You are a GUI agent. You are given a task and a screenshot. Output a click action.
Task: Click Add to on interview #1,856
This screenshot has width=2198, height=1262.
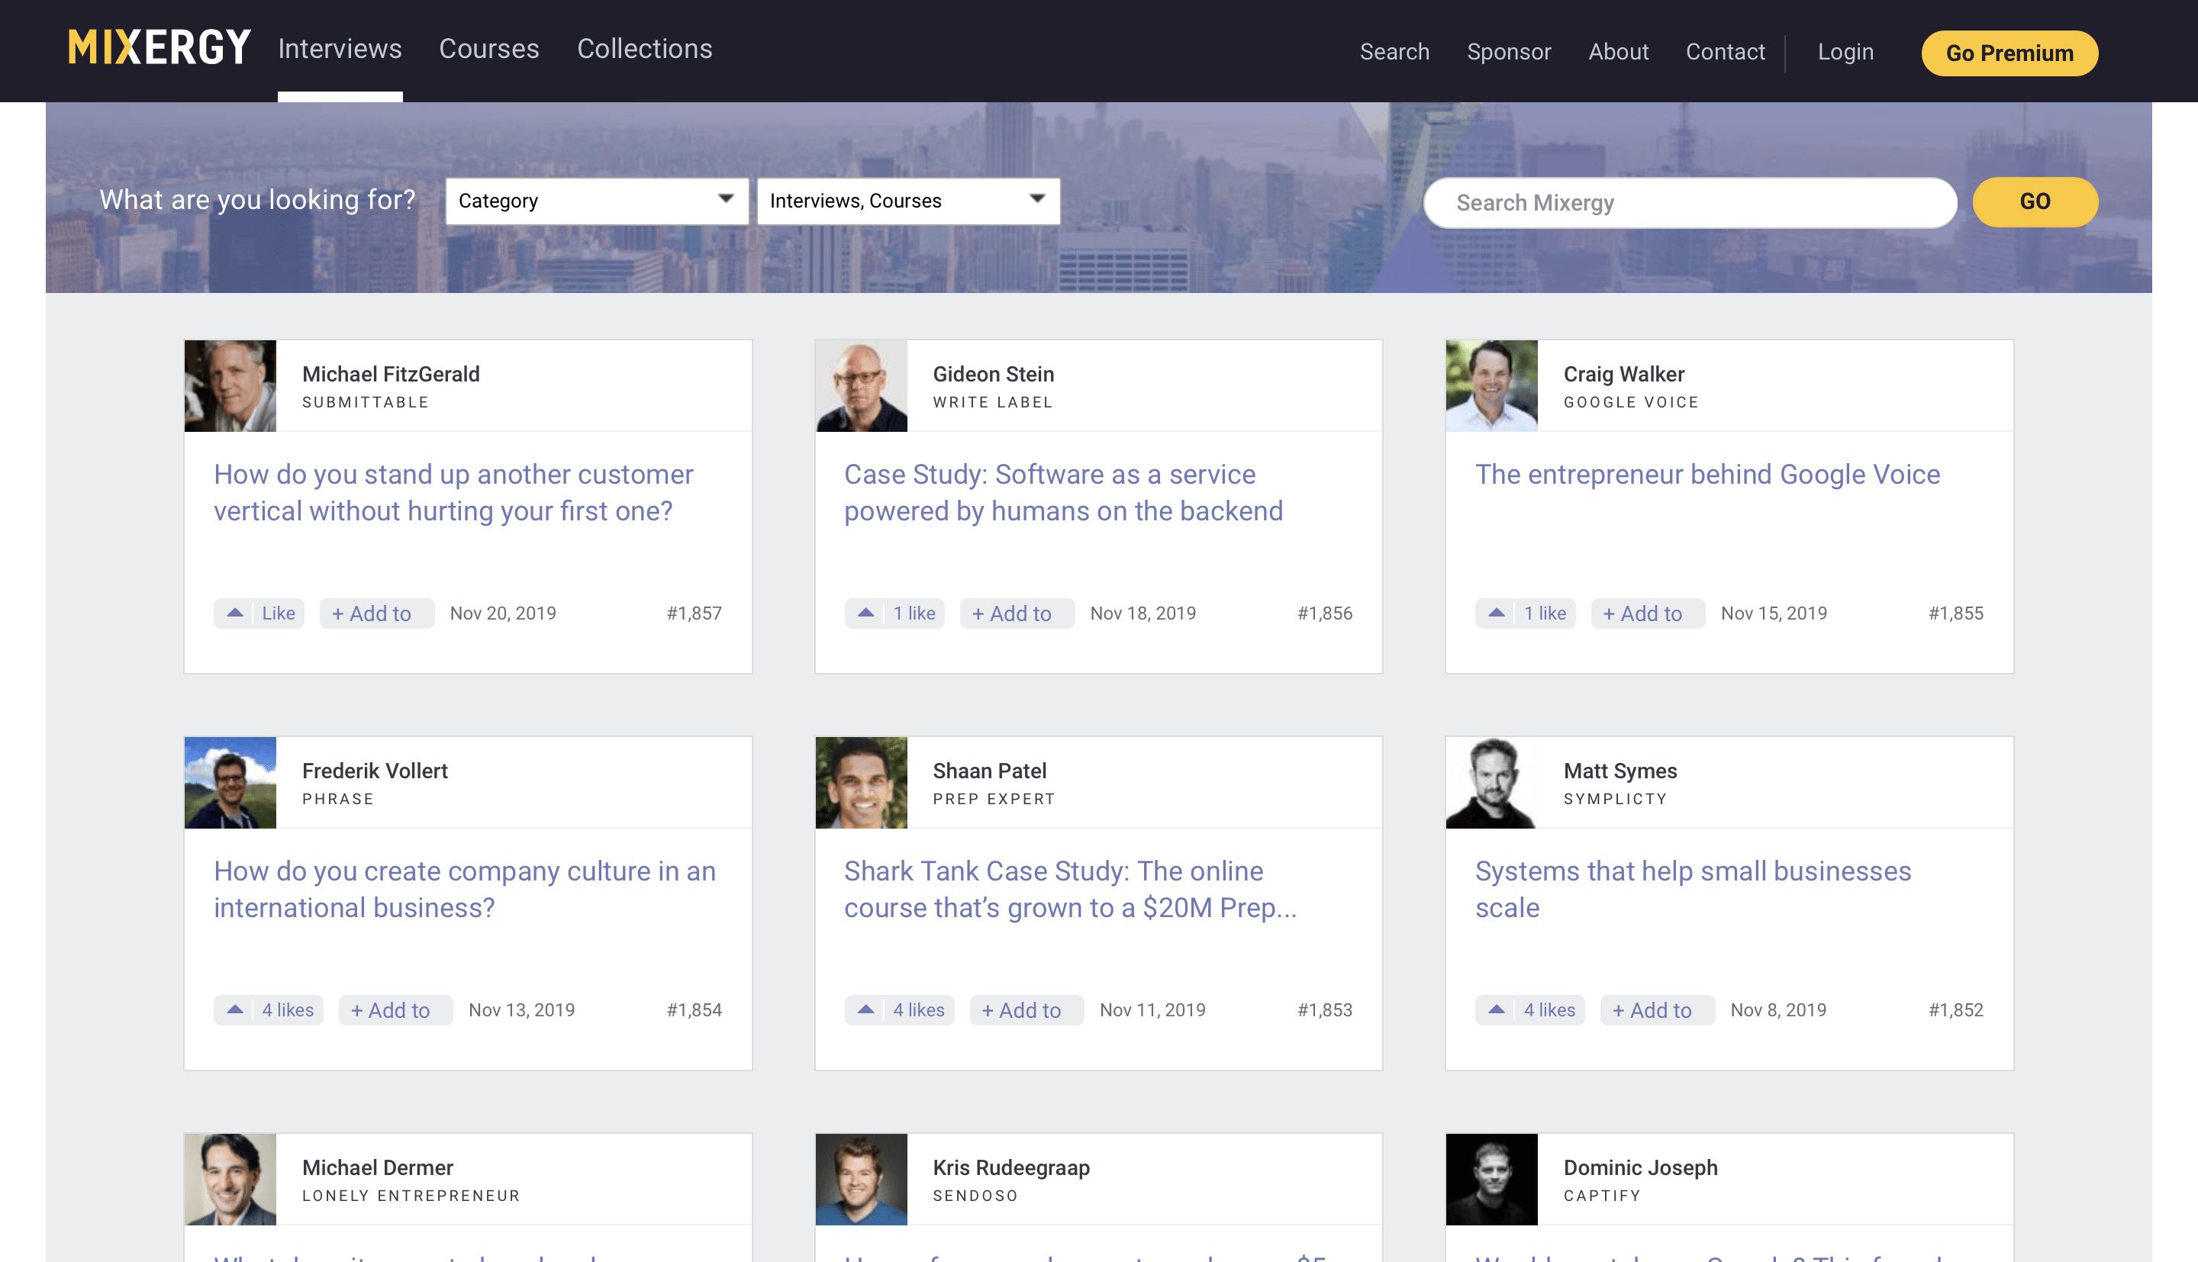click(x=1017, y=613)
